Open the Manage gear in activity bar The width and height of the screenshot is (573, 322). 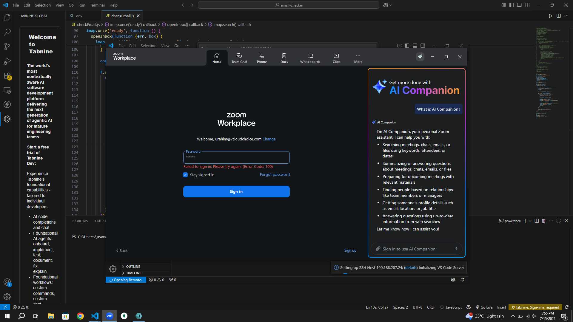point(7,297)
